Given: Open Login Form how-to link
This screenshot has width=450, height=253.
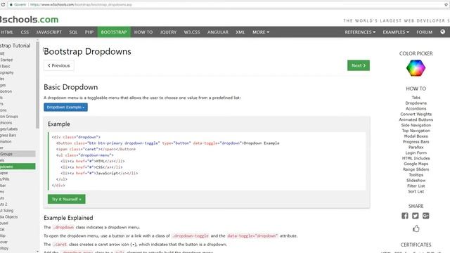Looking at the screenshot, I should tap(416, 153).
